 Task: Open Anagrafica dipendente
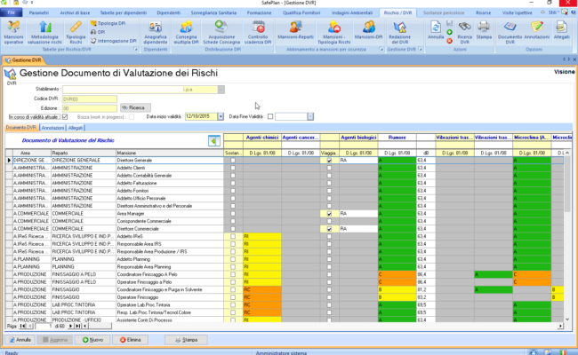click(x=156, y=32)
